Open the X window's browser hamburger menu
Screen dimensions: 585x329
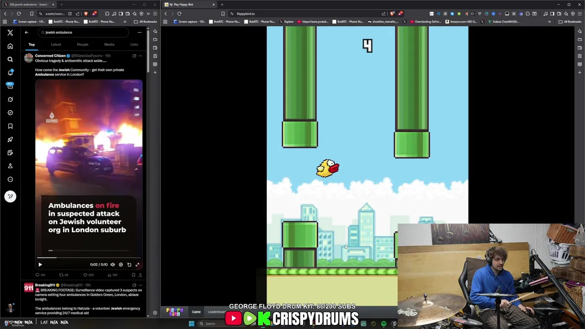155,14
